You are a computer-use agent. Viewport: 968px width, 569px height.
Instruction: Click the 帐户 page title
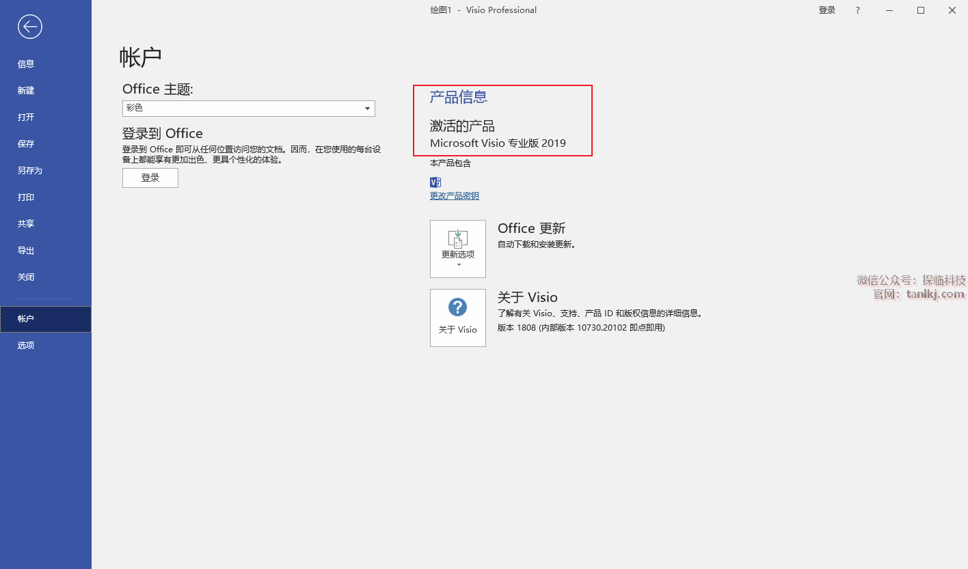[x=141, y=57]
